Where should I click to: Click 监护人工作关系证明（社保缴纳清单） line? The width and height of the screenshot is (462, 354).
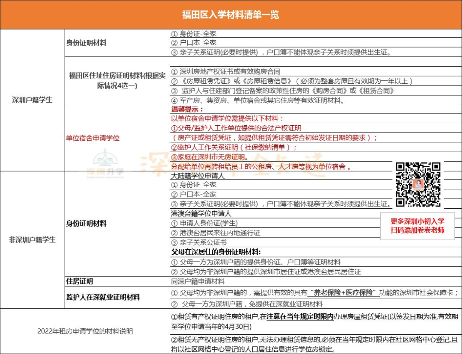click(316, 147)
